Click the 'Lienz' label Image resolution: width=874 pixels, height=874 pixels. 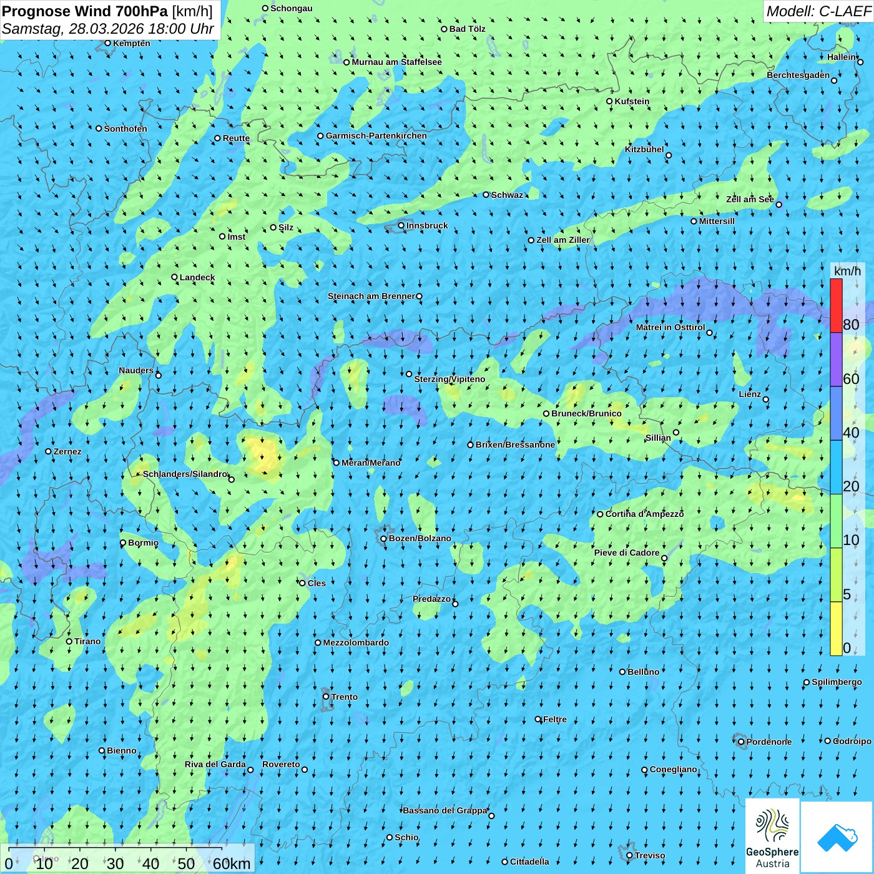750,394
